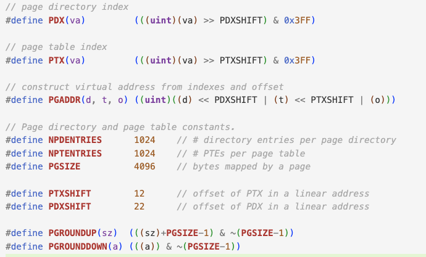Click the PGADDR macro name
This screenshot has width=426, height=257.
click(64, 100)
